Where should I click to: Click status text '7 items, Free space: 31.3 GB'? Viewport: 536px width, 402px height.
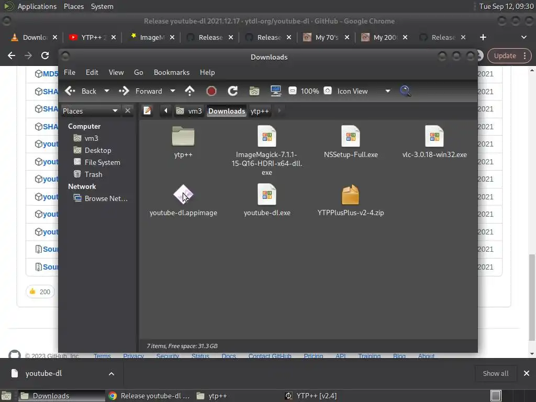pos(182,346)
